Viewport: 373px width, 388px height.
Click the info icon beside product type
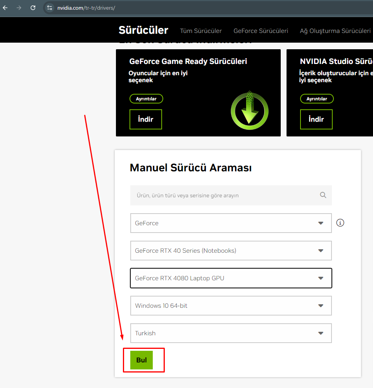tap(340, 223)
